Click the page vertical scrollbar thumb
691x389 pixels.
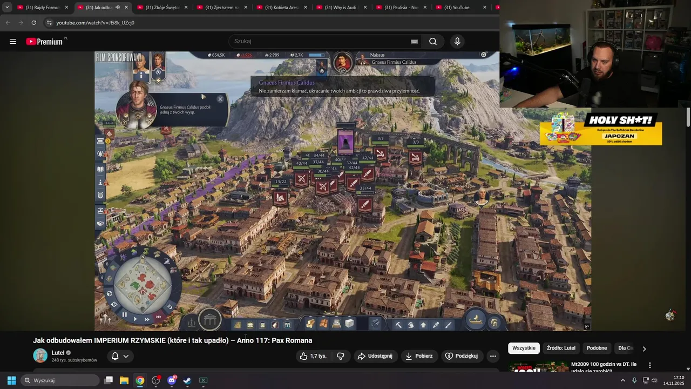(x=688, y=117)
